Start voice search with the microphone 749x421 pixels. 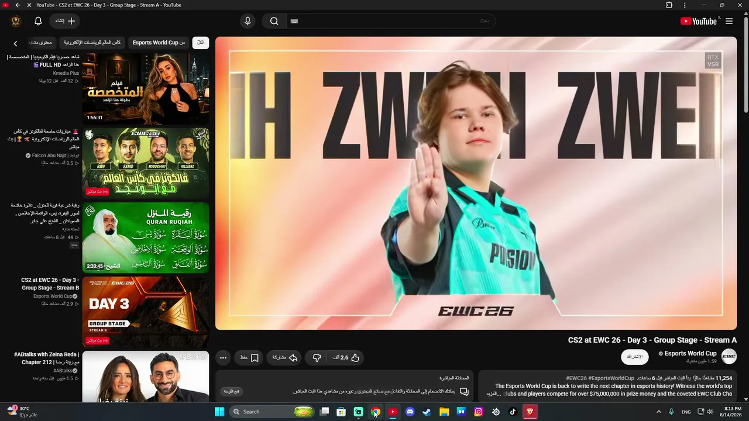tap(248, 21)
